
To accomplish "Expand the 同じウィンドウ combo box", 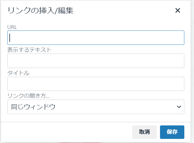I will 96,107.
